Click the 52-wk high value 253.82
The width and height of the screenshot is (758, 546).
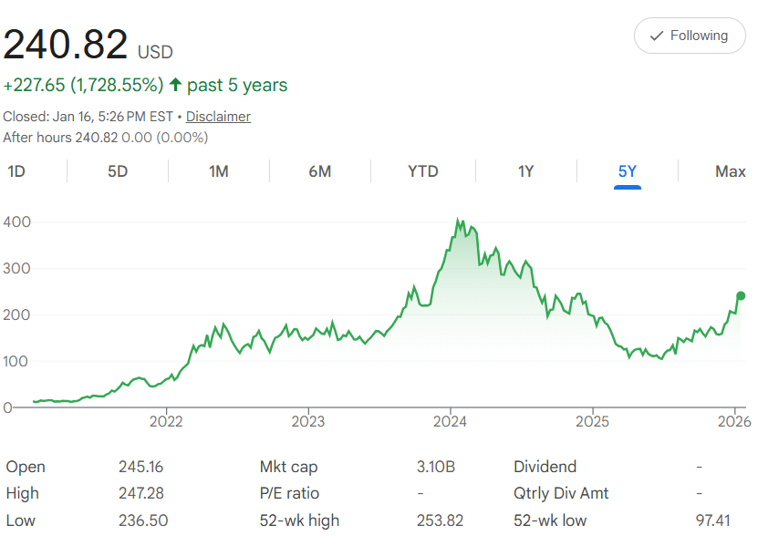(x=440, y=520)
